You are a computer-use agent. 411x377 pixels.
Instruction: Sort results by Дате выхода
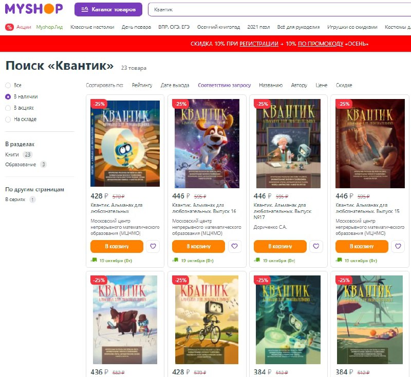pos(175,85)
